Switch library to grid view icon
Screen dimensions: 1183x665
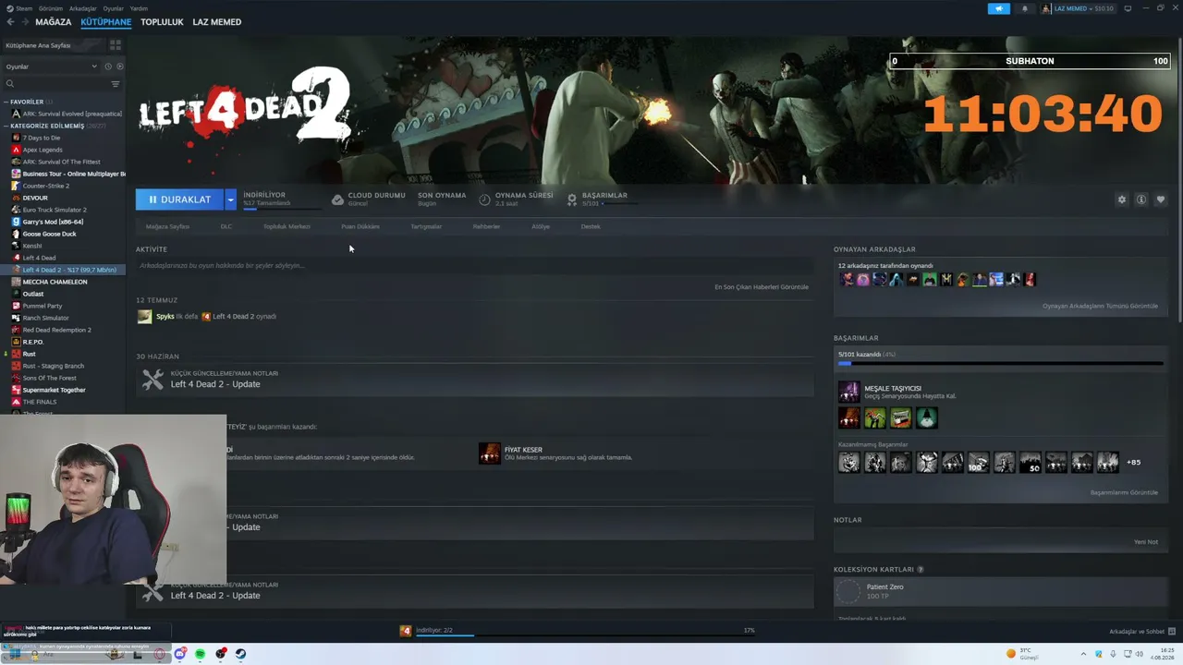[x=116, y=44]
